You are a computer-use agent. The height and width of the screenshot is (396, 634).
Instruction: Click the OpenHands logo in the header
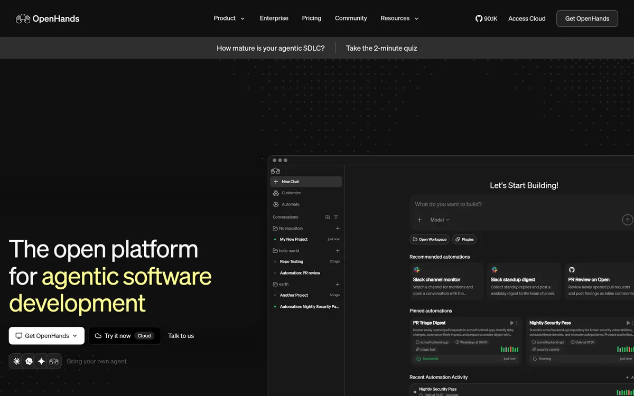click(48, 18)
